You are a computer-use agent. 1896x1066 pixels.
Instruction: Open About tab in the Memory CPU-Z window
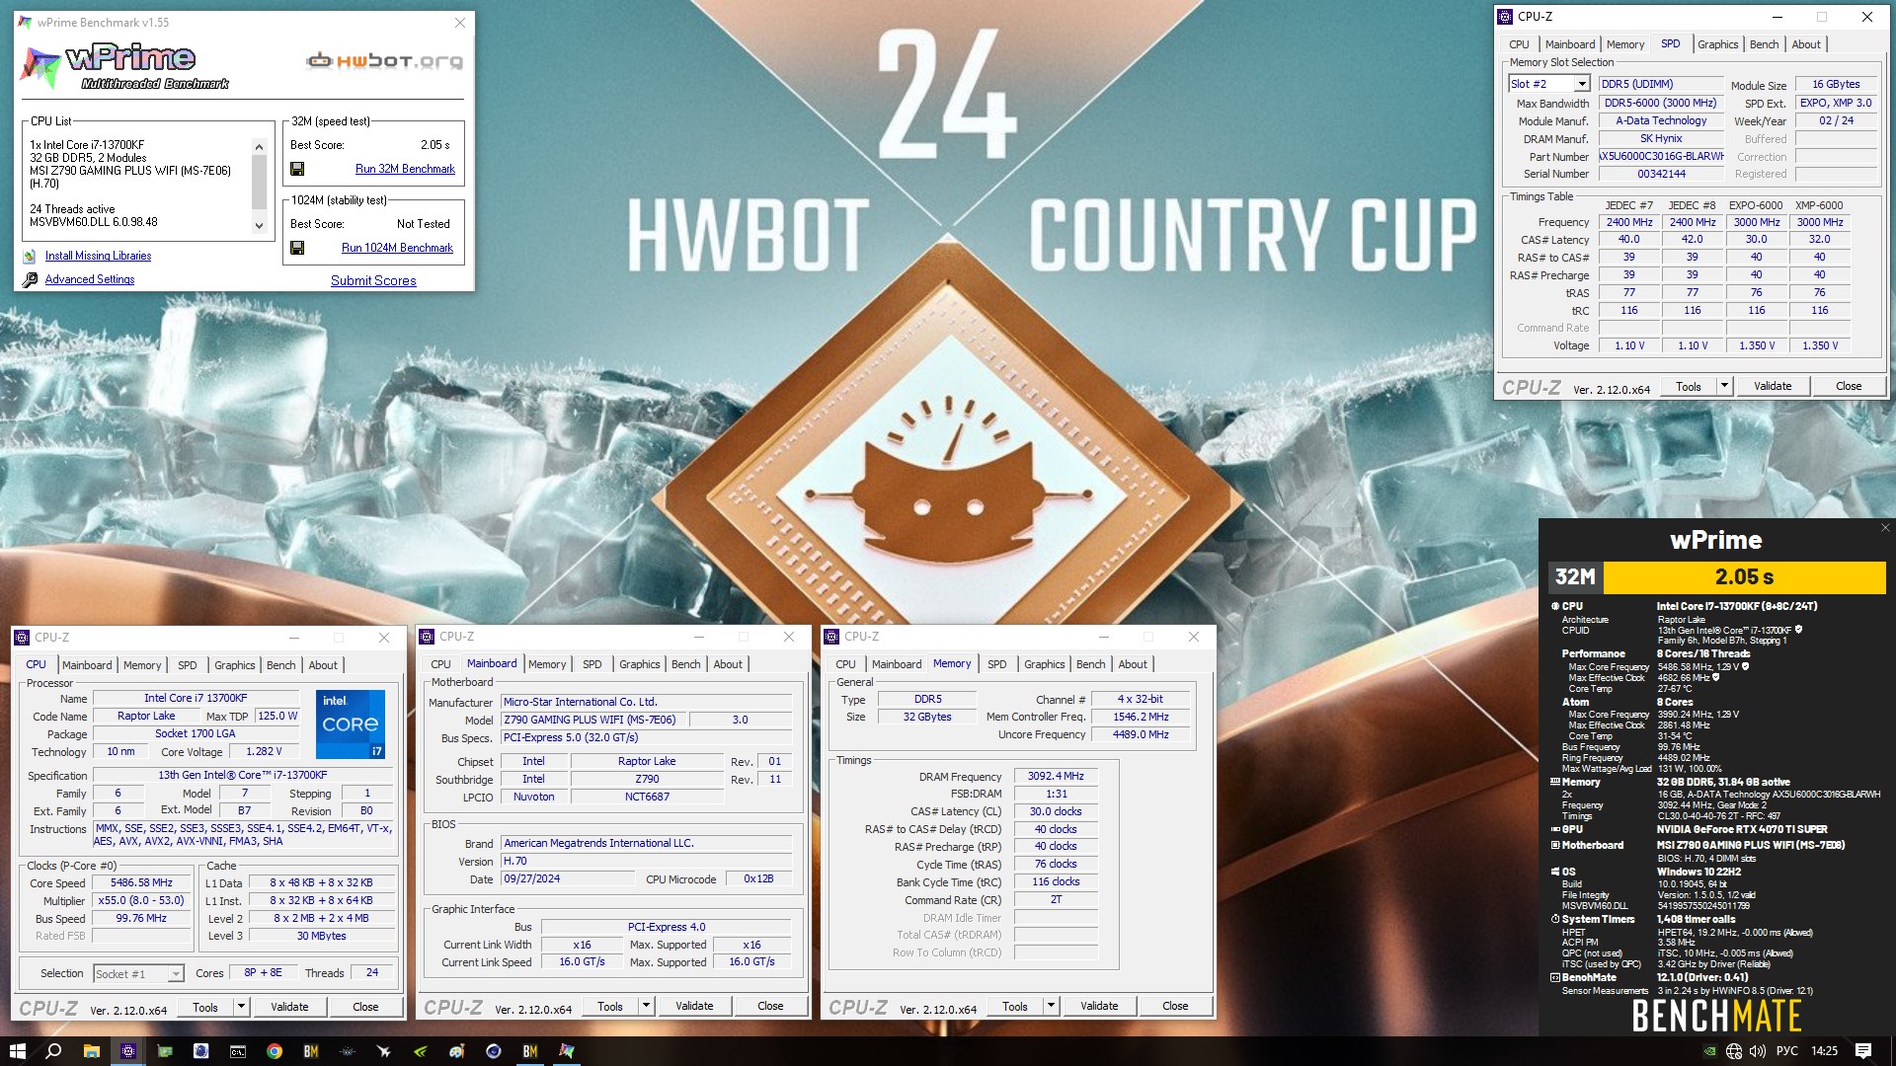(1133, 664)
